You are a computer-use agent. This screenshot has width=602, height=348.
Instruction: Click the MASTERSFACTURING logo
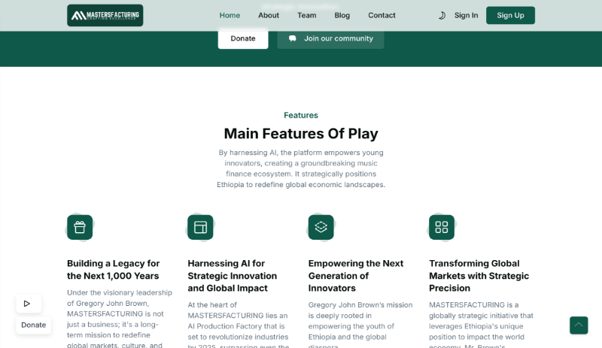105,15
